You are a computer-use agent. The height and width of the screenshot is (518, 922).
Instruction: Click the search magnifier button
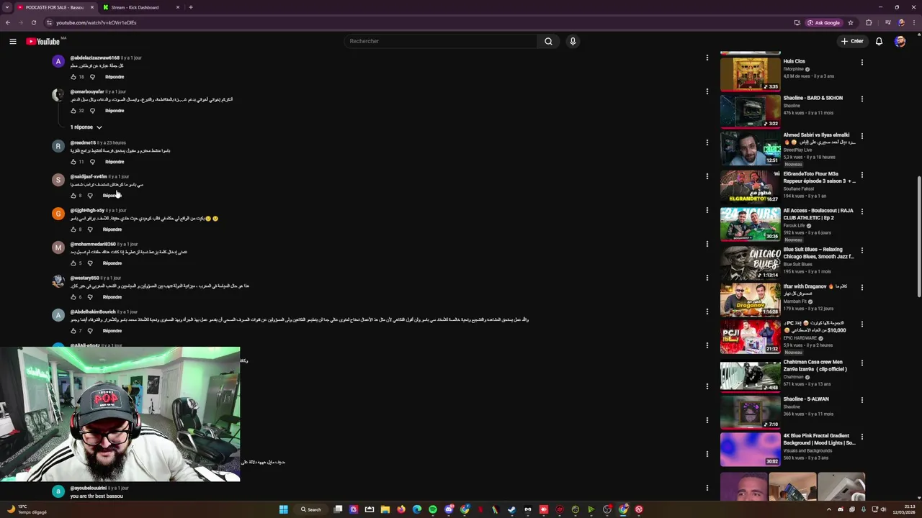(x=548, y=41)
